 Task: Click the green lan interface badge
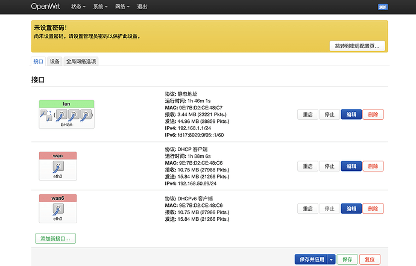tap(66, 104)
